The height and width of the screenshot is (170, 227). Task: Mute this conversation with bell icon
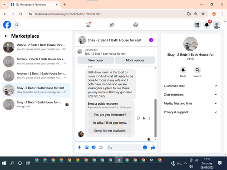pyautogui.click(x=183, y=70)
